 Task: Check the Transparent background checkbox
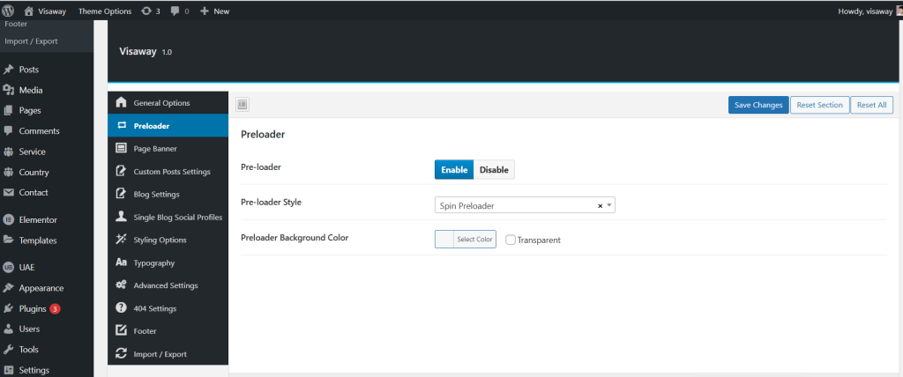tap(511, 240)
